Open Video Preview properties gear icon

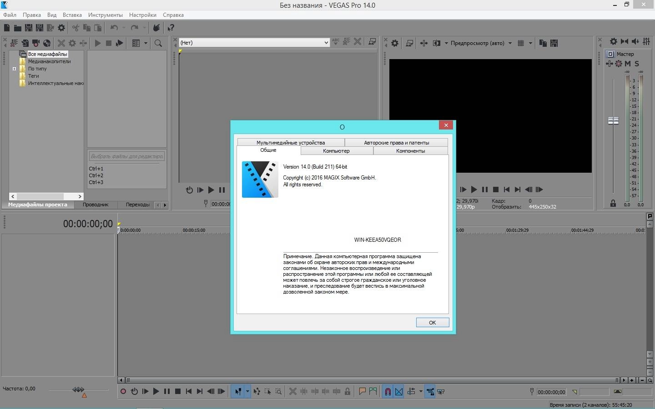[x=395, y=43]
